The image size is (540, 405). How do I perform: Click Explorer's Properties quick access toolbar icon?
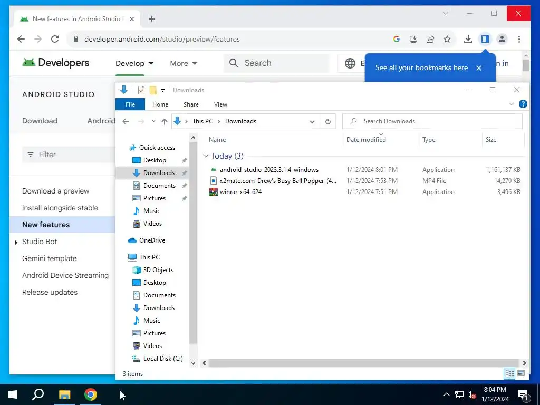(x=141, y=90)
